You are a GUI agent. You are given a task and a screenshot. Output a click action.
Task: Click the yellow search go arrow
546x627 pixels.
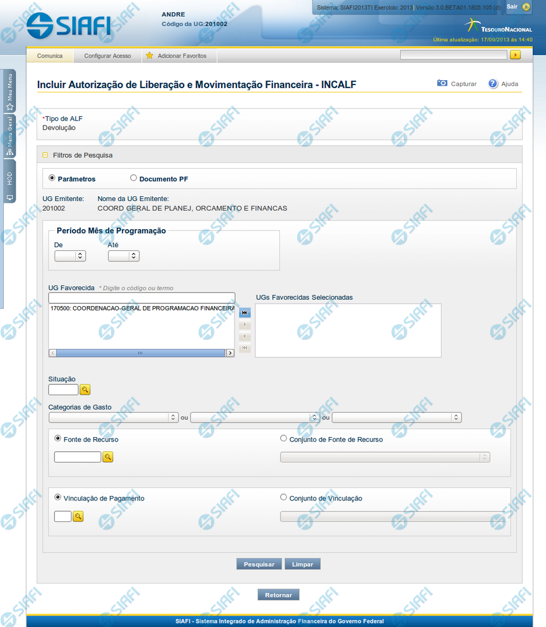coord(515,55)
